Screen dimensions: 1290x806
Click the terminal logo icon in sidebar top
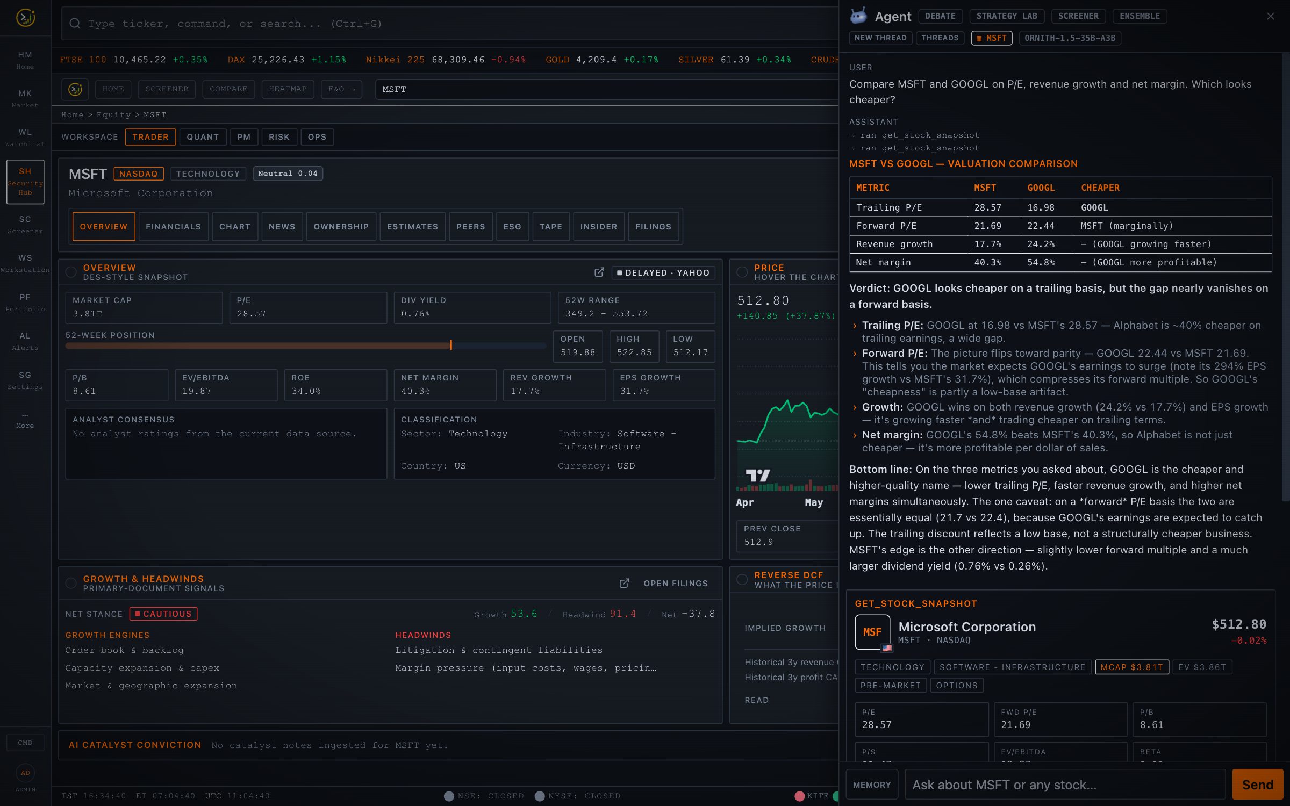[x=25, y=18]
